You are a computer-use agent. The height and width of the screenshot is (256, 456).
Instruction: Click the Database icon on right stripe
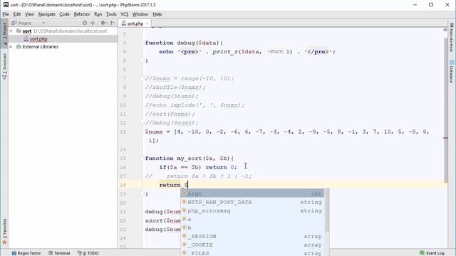(x=451, y=63)
